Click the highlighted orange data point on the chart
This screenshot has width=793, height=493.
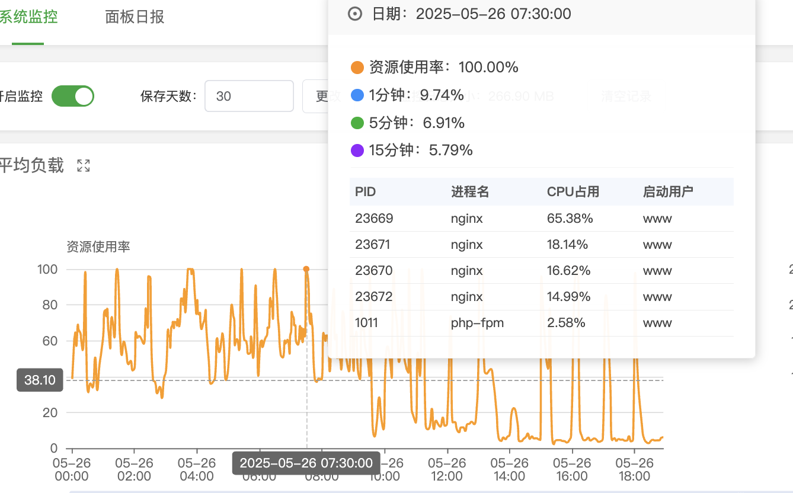click(306, 269)
